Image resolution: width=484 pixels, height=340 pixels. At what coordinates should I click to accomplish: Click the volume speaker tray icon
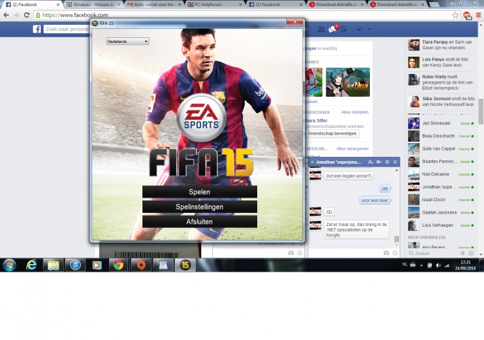click(438, 265)
